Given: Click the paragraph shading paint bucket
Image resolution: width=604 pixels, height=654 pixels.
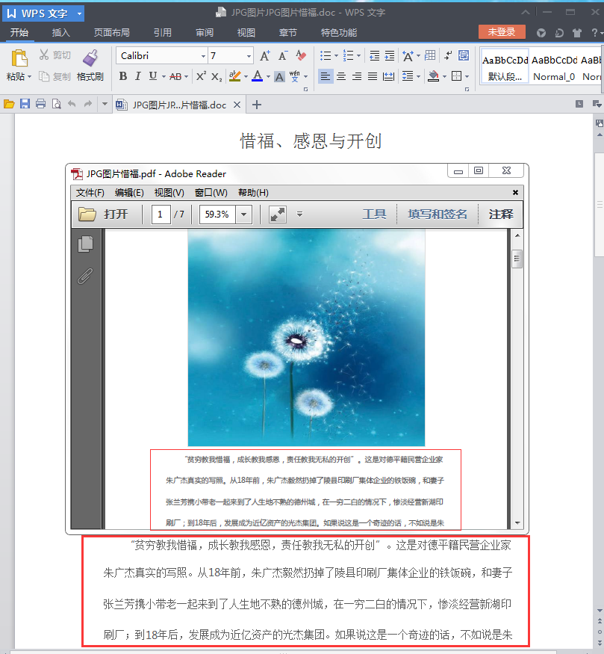Looking at the screenshot, I should [x=434, y=76].
